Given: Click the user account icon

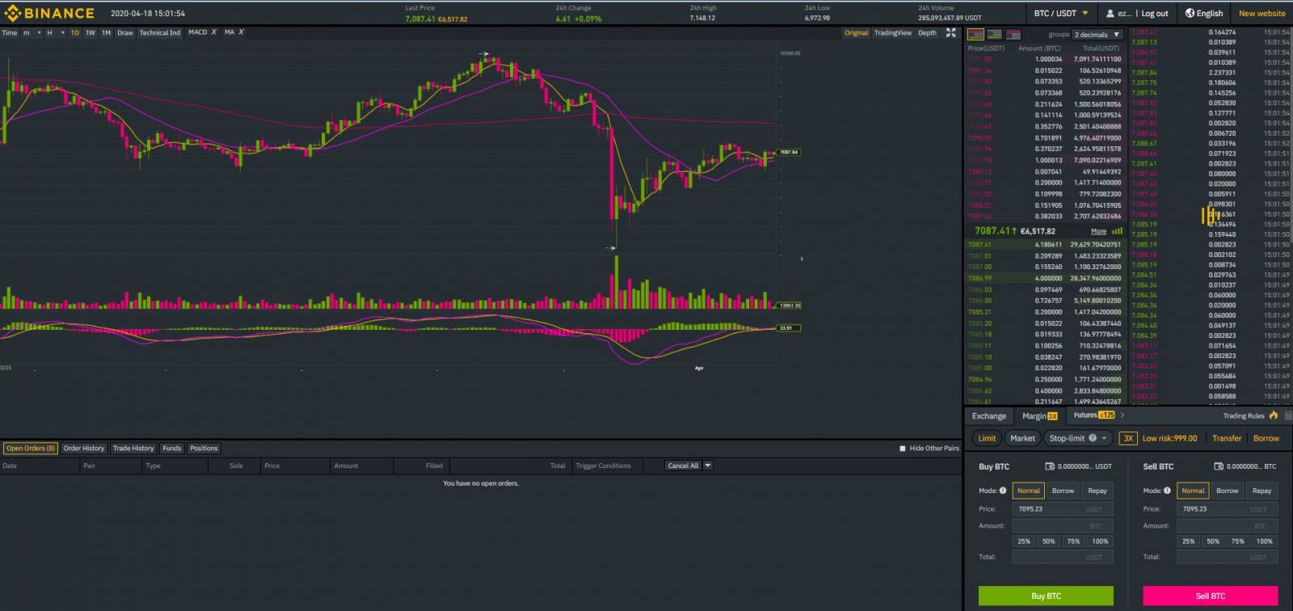Looking at the screenshot, I should pos(1110,14).
